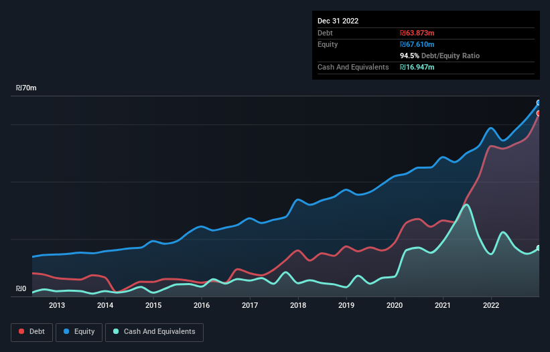Click the Equity row label in tooltip
550x352 pixels.
(328, 44)
